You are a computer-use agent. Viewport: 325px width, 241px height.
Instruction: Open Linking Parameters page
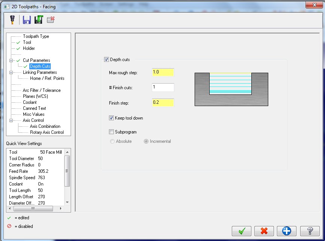pyautogui.click(x=40, y=72)
